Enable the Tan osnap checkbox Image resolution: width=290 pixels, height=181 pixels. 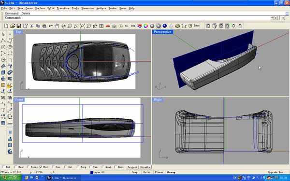click(x=90, y=167)
